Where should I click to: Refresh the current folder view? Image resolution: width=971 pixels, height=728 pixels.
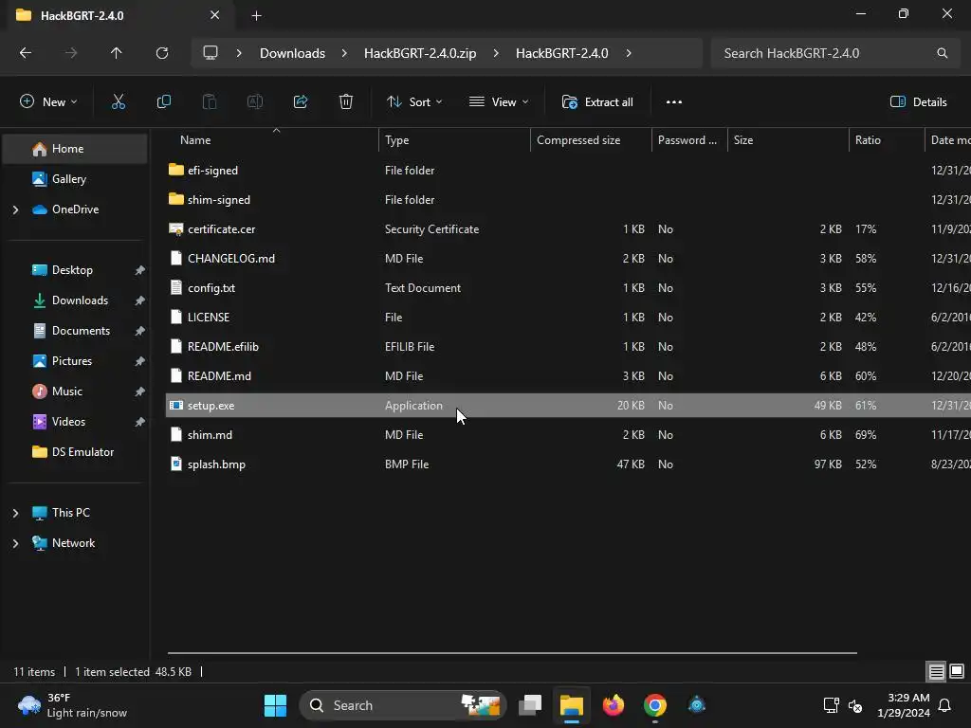click(162, 53)
